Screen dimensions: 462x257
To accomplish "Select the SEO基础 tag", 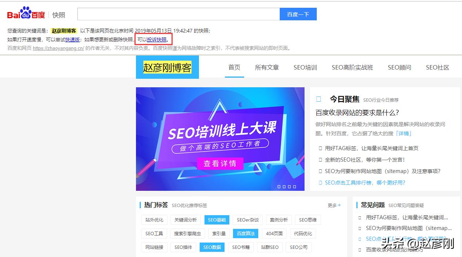I will 216,220.
